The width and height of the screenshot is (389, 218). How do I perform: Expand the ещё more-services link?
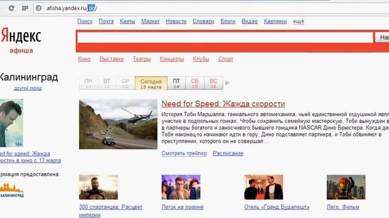tap(298, 21)
